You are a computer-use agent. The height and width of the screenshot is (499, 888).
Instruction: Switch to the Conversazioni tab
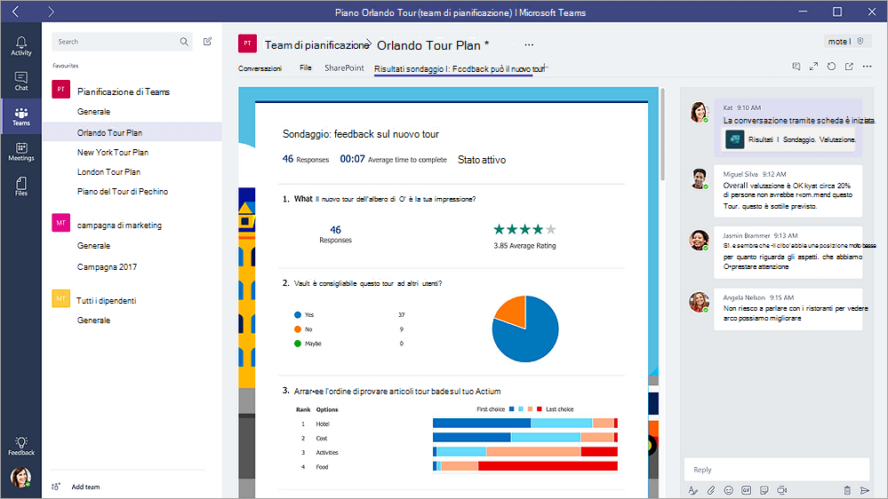[260, 68]
